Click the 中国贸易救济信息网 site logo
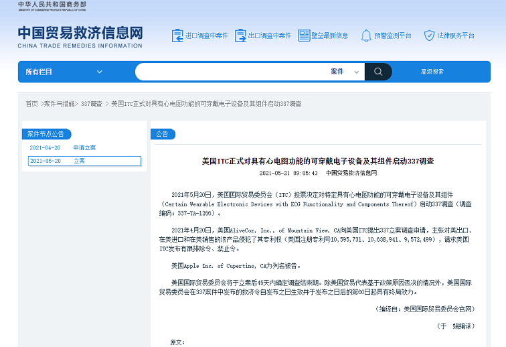The width and height of the screenshot is (506, 347). click(80, 37)
